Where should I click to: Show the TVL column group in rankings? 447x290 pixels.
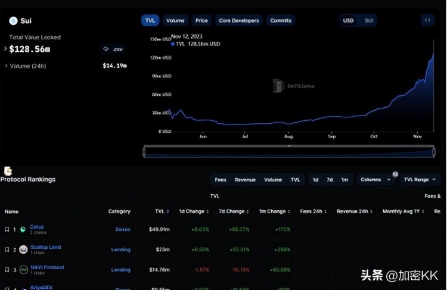(295, 180)
